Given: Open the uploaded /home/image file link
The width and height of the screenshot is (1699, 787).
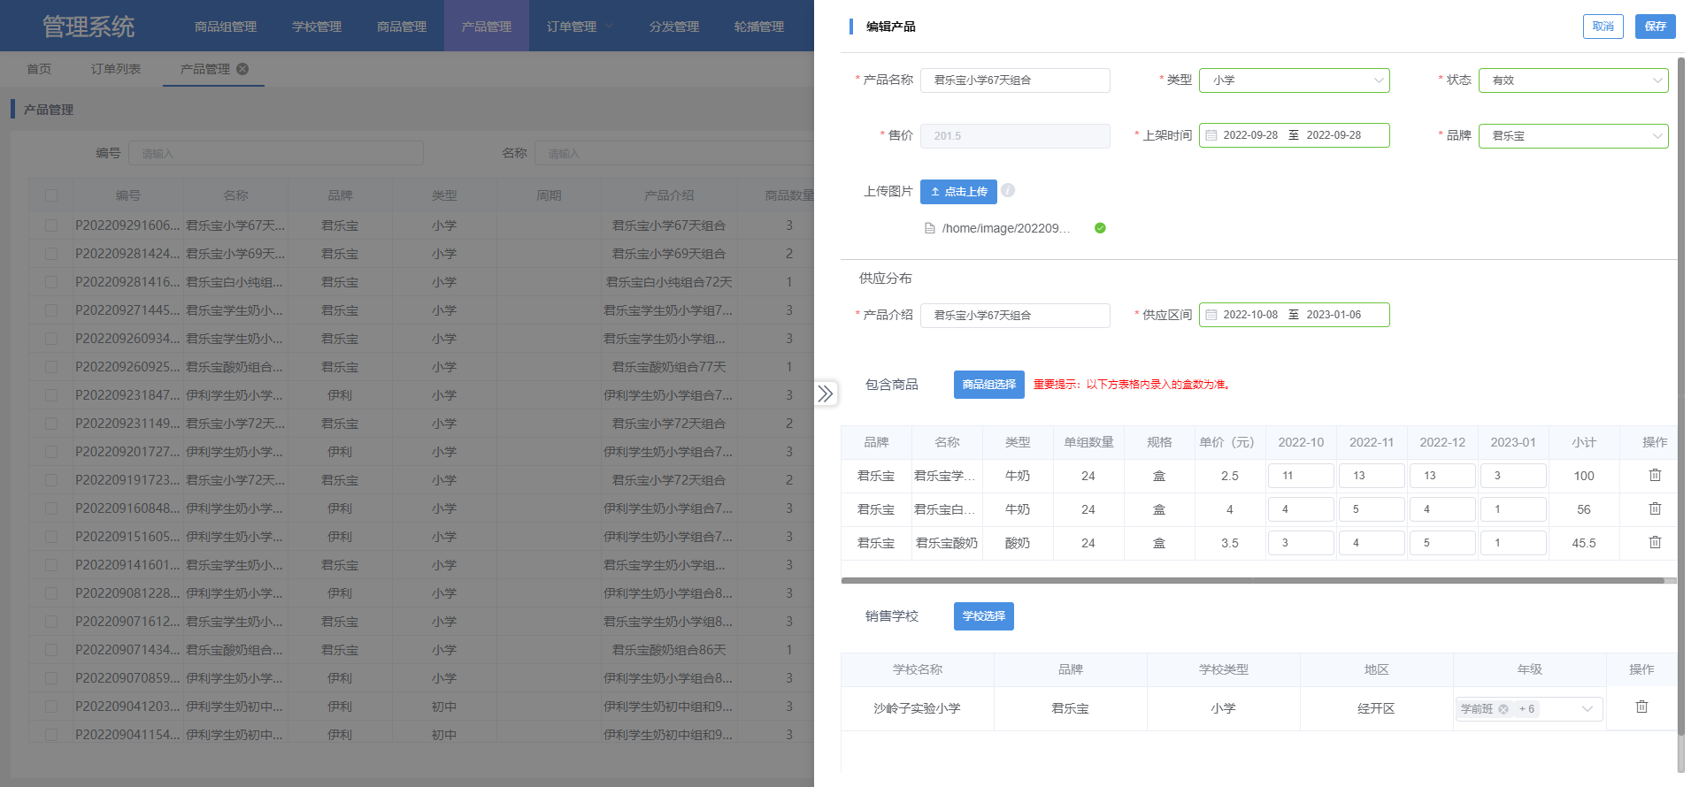Looking at the screenshot, I should (1006, 228).
